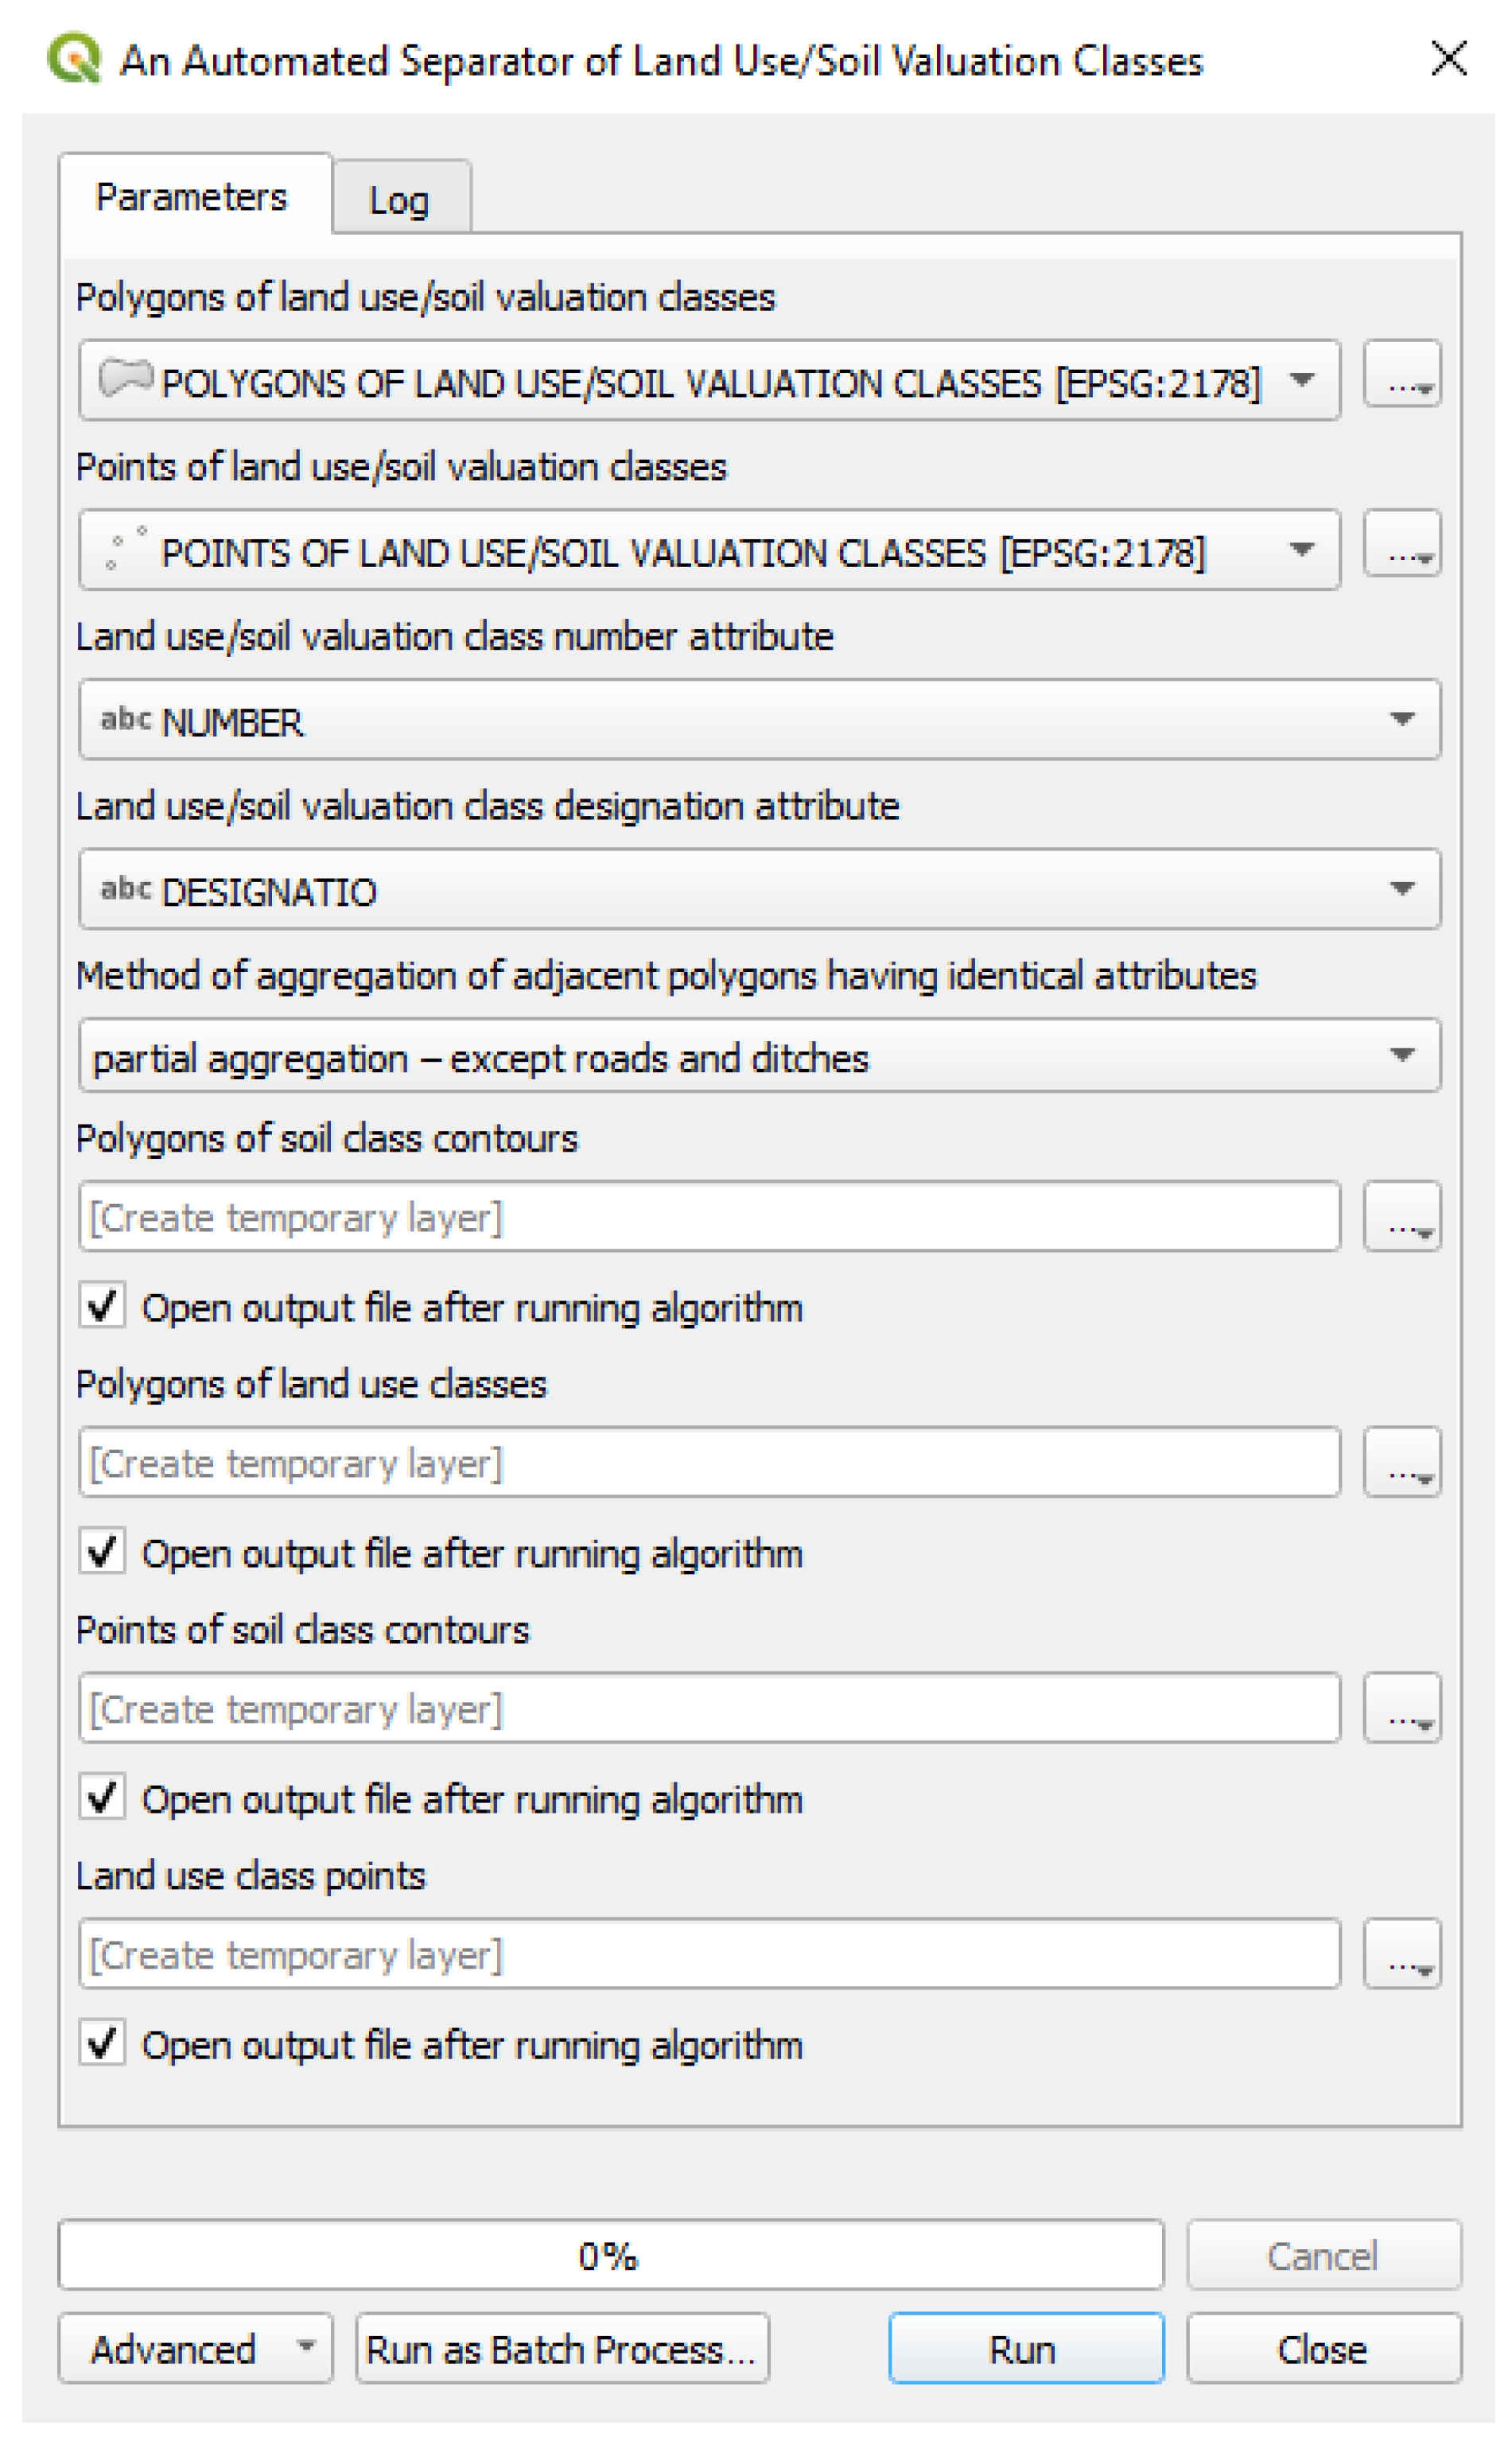Image resolution: width=1512 pixels, height=2437 pixels.
Task: Click Run as Batch Process button
Action: click(562, 2348)
